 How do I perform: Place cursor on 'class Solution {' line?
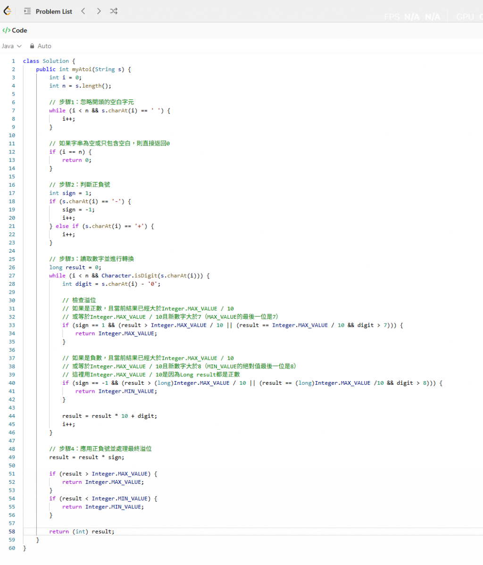(x=49, y=61)
